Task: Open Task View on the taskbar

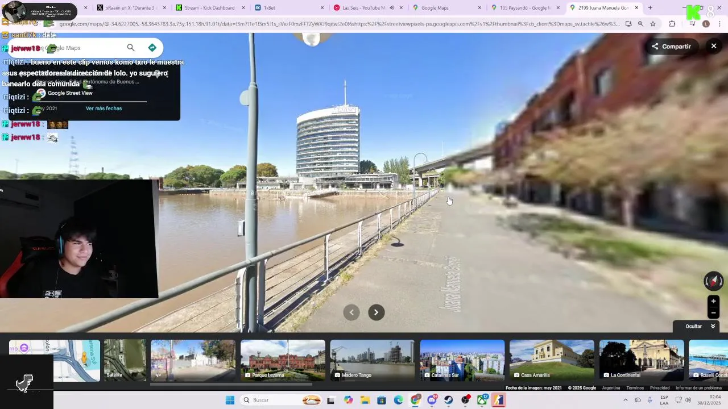Action: (x=331, y=400)
